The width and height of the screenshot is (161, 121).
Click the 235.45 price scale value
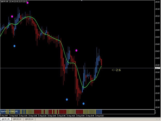(157, 9)
